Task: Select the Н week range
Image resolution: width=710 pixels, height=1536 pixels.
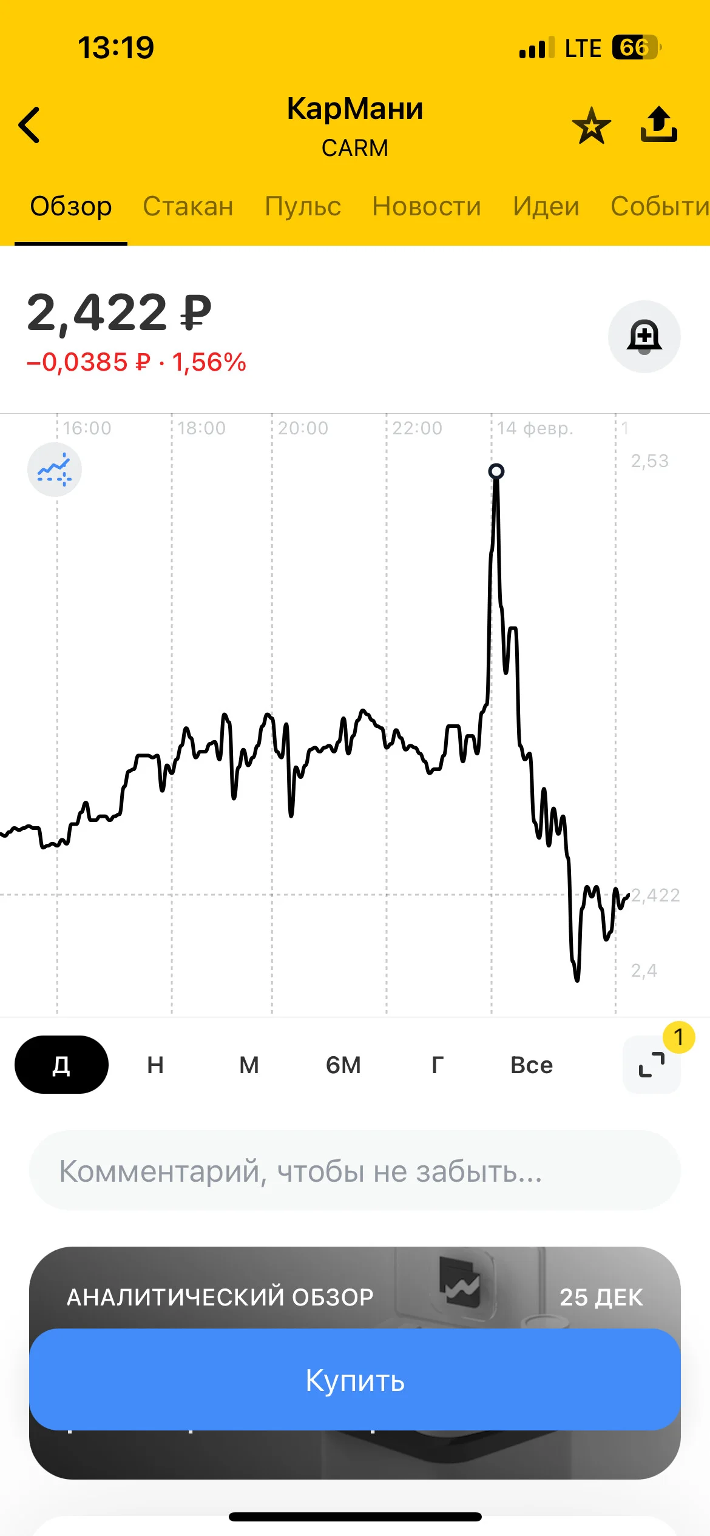Action: pyautogui.click(x=155, y=1065)
